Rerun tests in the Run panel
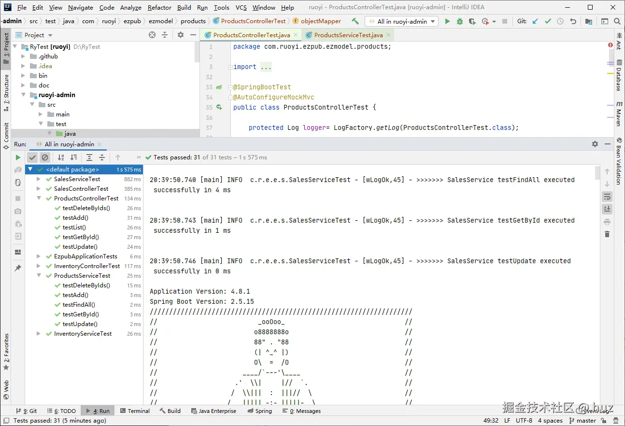The width and height of the screenshot is (625, 426). click(x=18, y=157)
